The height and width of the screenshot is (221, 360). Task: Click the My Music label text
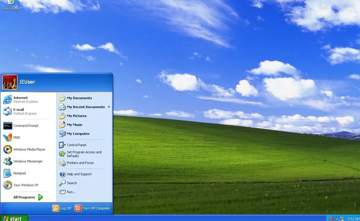(75, 125)
